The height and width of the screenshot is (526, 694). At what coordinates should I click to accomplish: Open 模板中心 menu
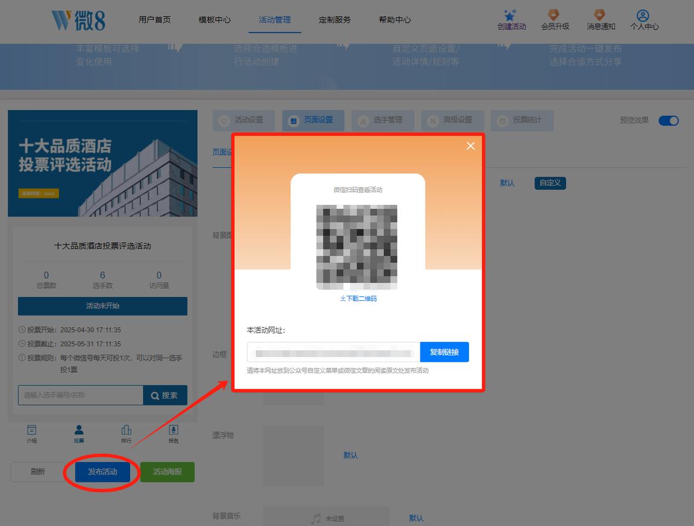tap(215, 20)
